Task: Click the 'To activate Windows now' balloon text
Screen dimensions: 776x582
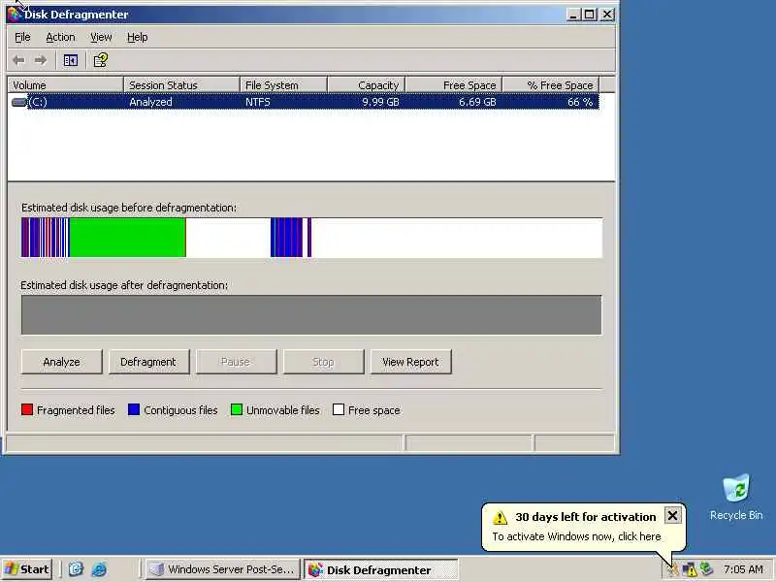Action: (x=576, y=536)
